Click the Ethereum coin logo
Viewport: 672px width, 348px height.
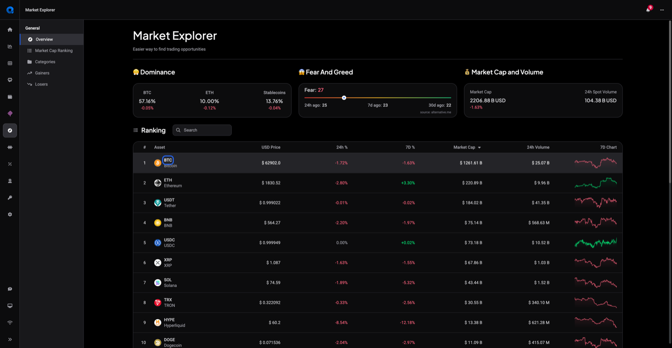point(157,183)
